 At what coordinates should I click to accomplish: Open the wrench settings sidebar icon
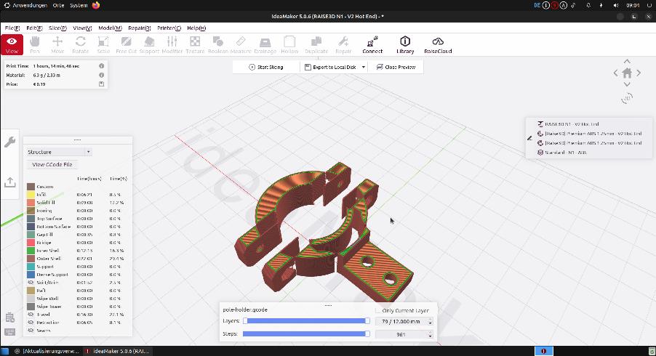(9, 142)
